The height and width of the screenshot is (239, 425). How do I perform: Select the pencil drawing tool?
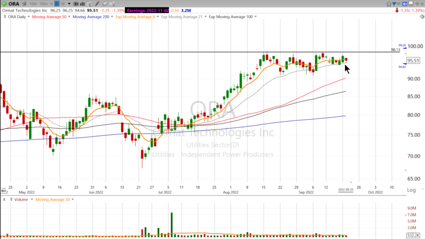97,4
